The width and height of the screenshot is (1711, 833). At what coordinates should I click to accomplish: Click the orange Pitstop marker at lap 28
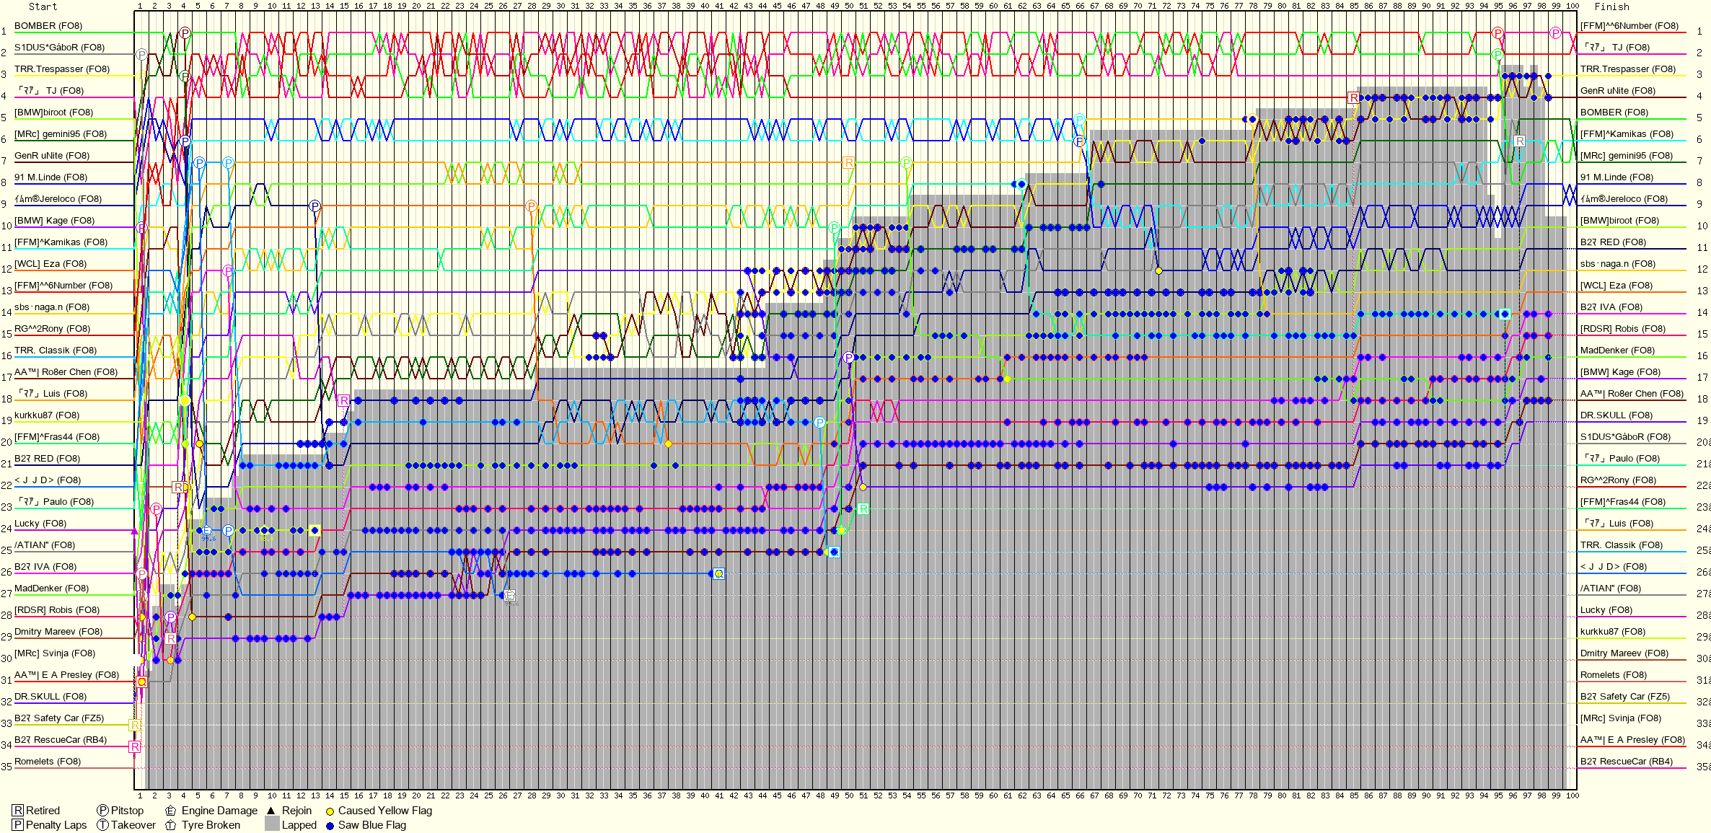point(531,206)
